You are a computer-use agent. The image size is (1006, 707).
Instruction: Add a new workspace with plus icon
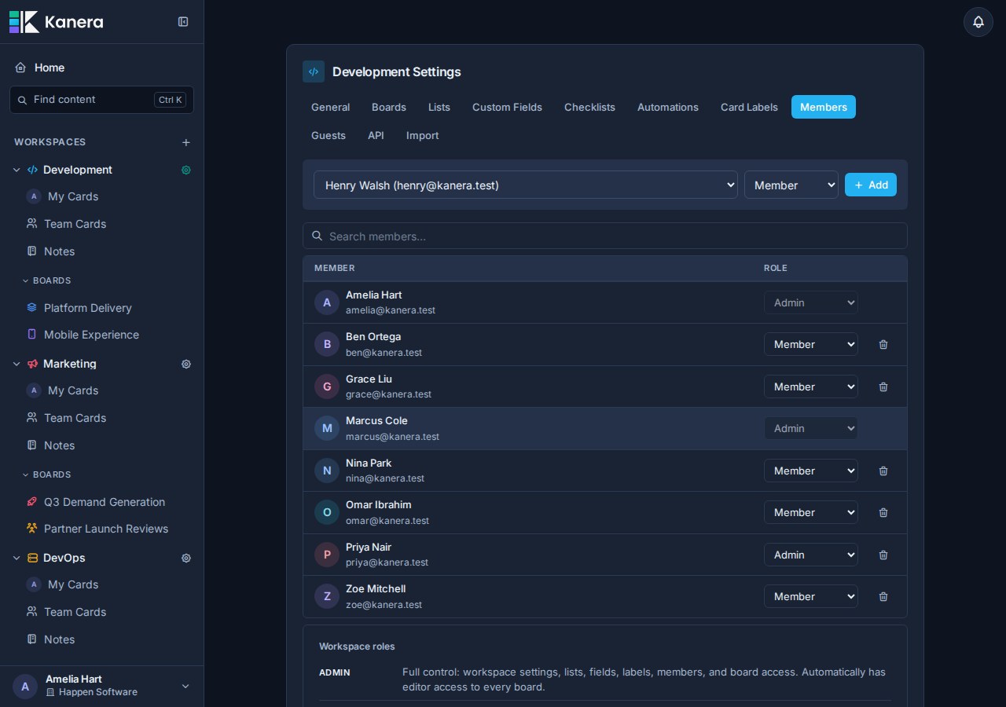pyautogui.click(x=186, y=142)
